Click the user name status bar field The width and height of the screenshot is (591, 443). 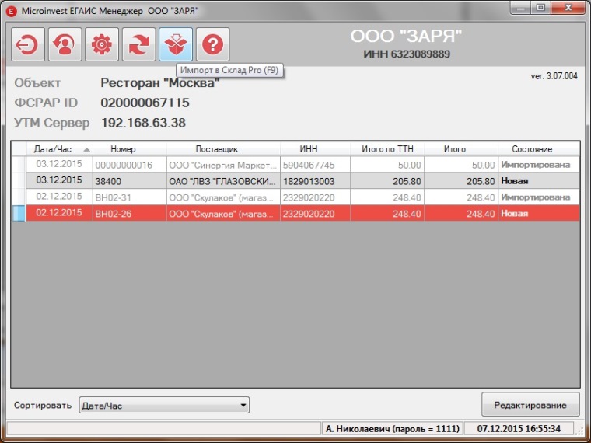(x=393, y=428)
